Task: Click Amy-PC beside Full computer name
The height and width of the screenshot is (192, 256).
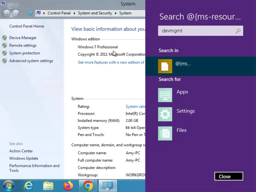Action: tap(133, 160)
